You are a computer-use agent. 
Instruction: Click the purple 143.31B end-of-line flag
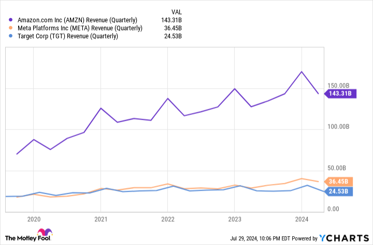(x=340, y=94)
